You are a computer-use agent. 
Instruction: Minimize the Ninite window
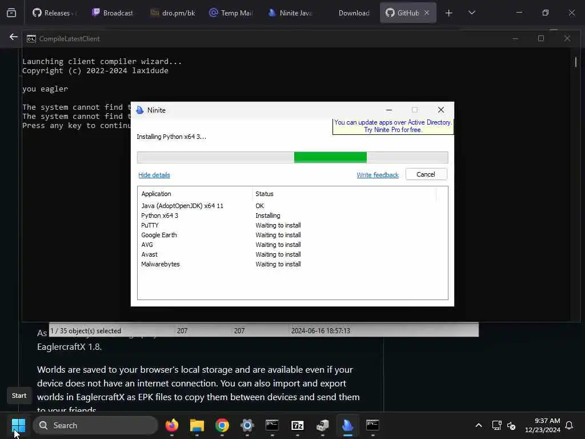point(388,110)
